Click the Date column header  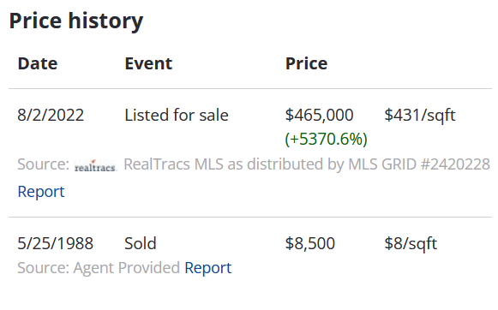click(38, 63)
